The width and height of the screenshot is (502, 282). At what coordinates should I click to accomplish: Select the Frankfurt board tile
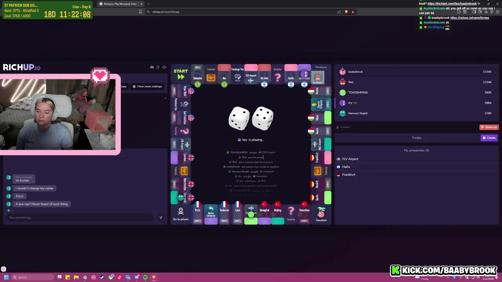(321, 157)
